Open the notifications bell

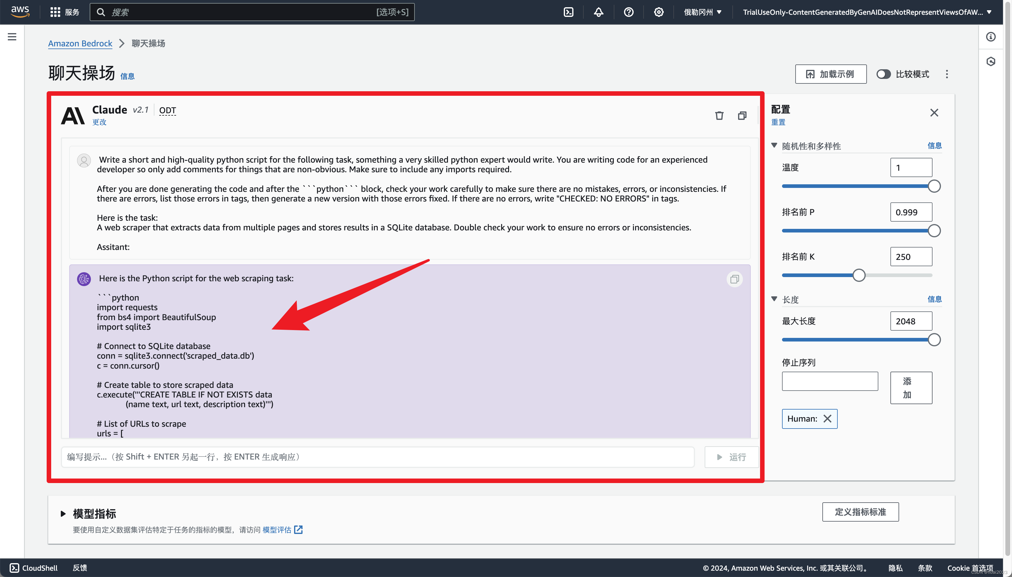tap(598, 12)
